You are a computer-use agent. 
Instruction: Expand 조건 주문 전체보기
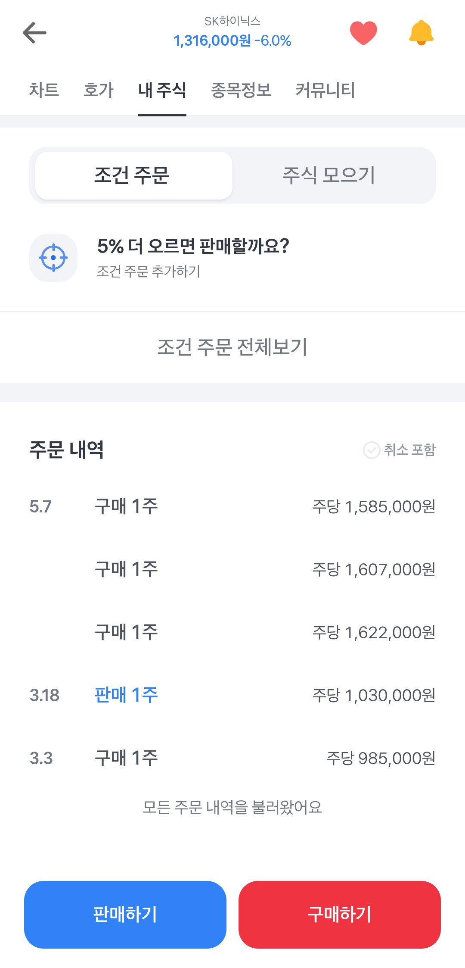click(232, 347)
